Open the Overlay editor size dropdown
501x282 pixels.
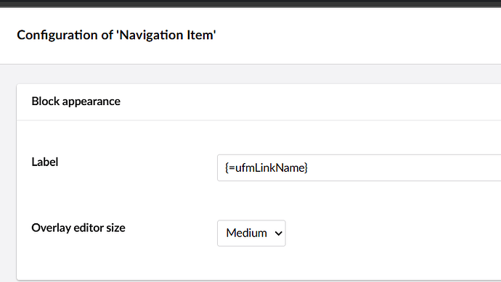click(251, 233)
